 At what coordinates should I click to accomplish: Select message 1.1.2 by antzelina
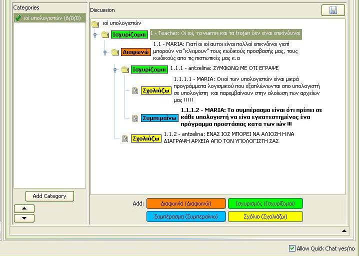[x=229, y=137]
